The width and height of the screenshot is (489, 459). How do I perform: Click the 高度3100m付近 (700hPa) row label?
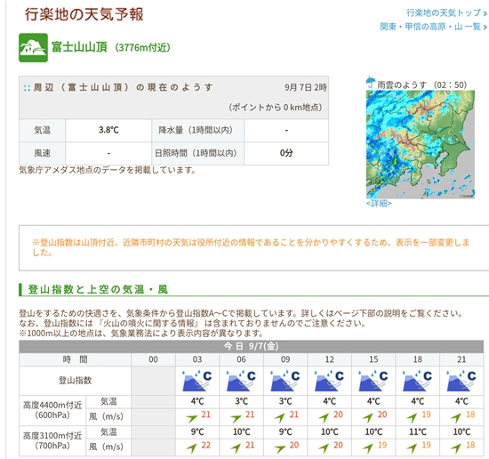coord(52,440)
